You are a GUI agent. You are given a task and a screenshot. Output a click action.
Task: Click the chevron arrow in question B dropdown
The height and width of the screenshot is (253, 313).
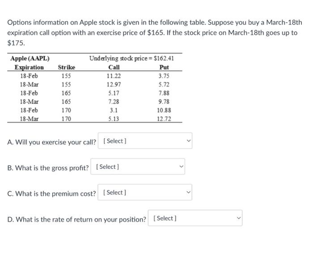(x=181, y=166)
